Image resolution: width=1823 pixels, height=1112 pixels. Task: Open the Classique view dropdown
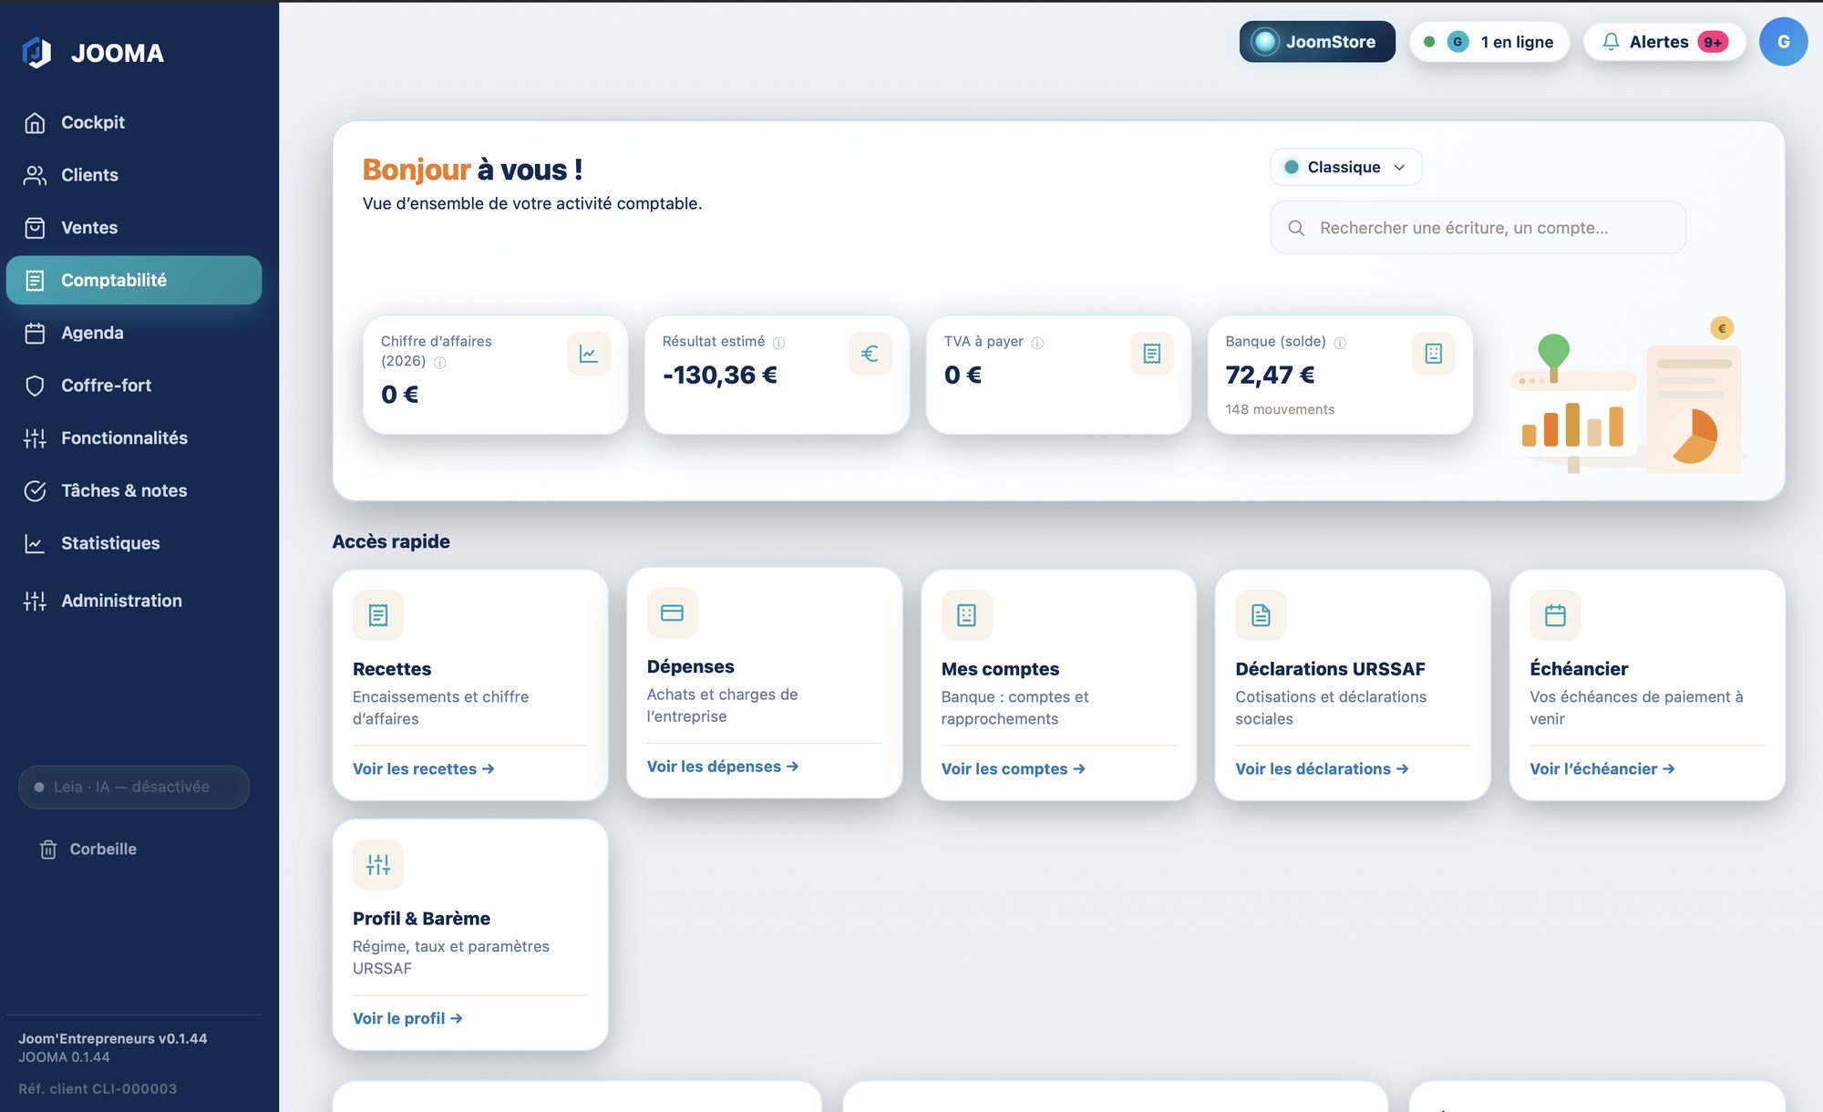point(1345,168)
